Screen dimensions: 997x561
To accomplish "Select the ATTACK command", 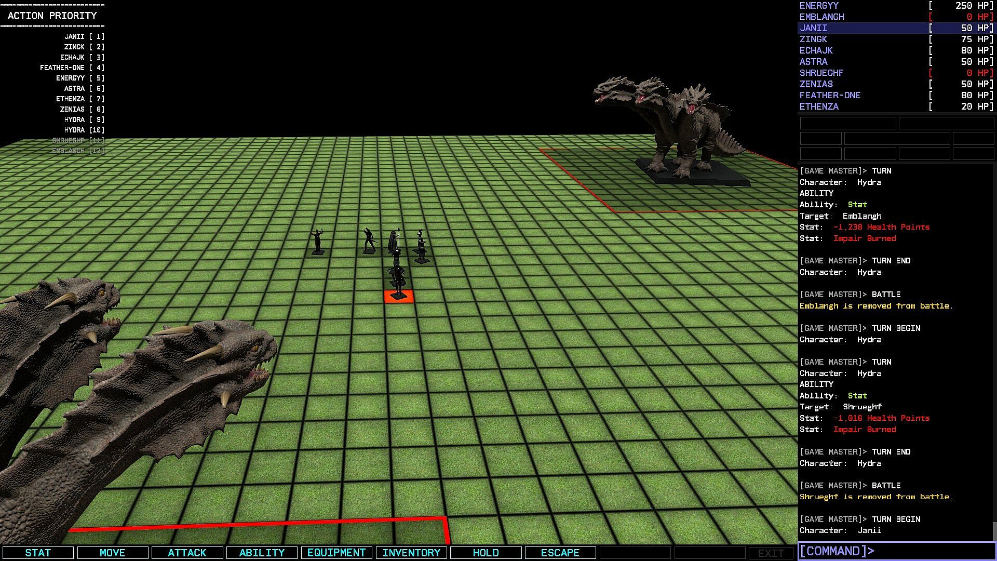I will [187, 553].
